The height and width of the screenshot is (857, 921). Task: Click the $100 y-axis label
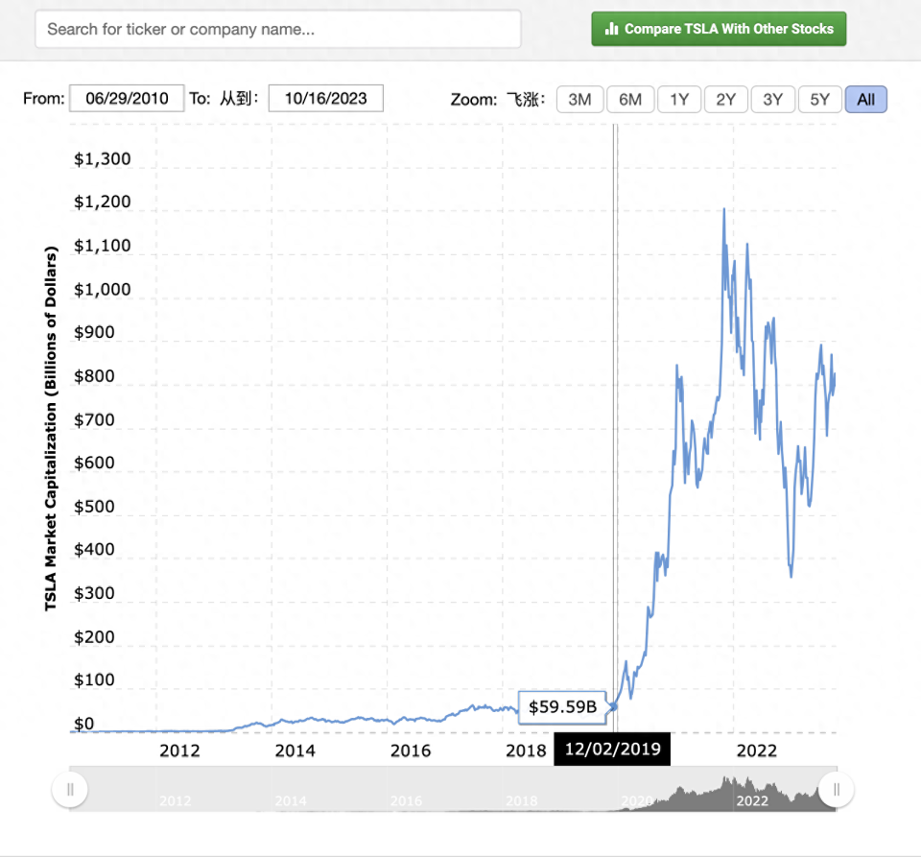tap(94, 680)
